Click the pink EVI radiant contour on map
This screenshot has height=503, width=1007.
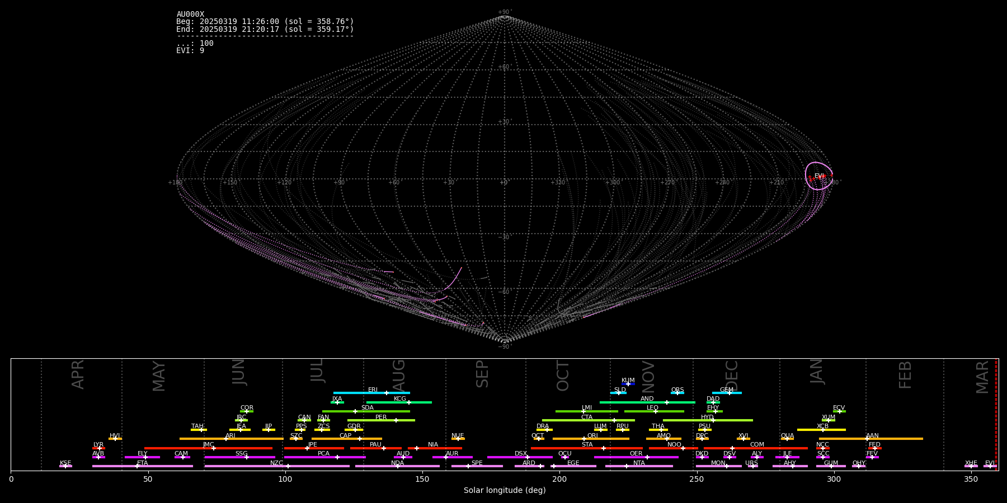pyautogui.click(x=818, y=176)
